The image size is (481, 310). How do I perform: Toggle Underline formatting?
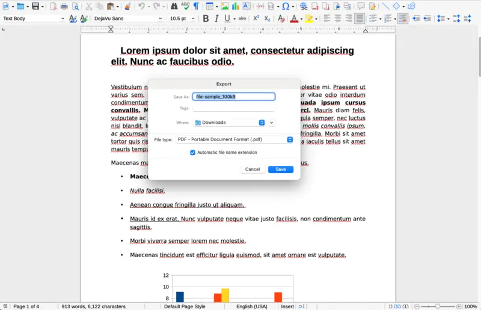pos(227,19)
